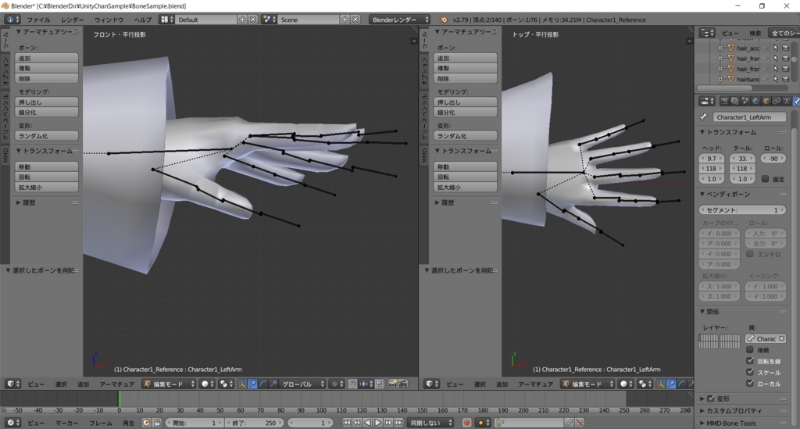This screenshot has width=800, height=429.
Task: Click 細分化 button in Top view toolshelf
Action: (x=466, y=113)
